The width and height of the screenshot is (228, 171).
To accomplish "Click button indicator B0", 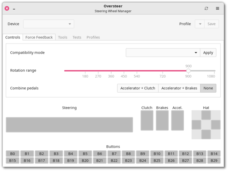I will (x=13, y=154).
